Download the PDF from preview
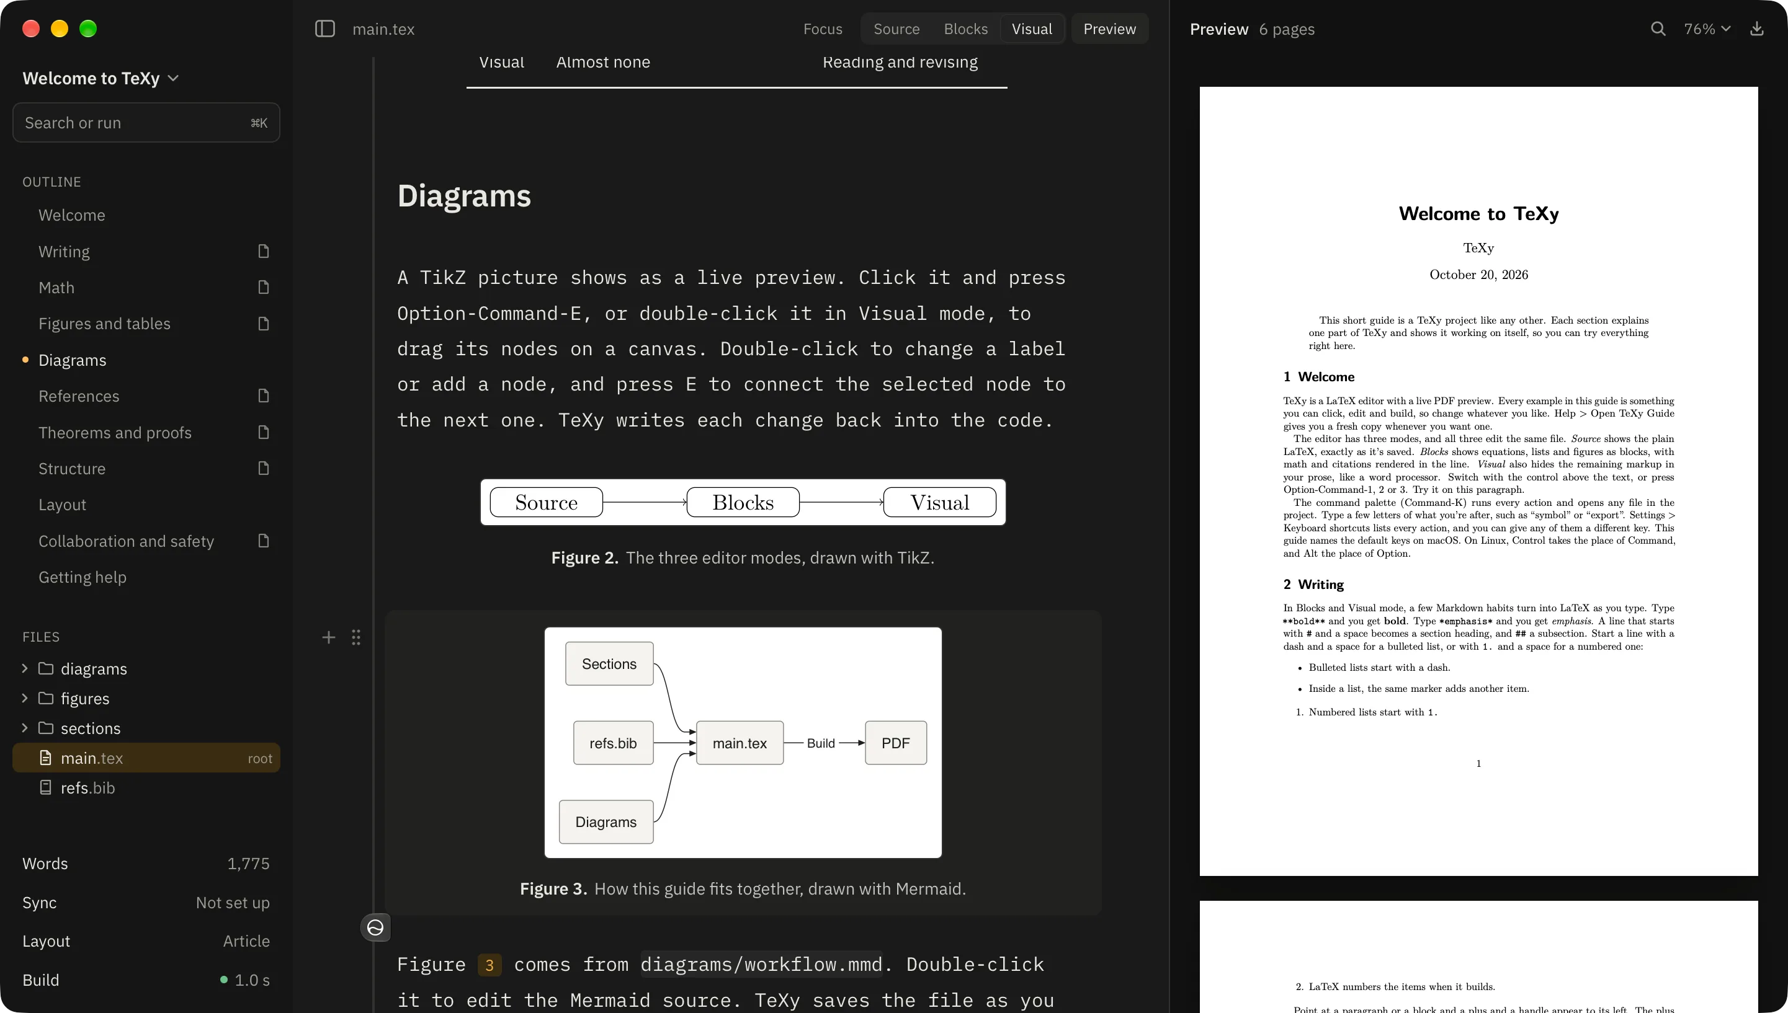 [1756, 29]
